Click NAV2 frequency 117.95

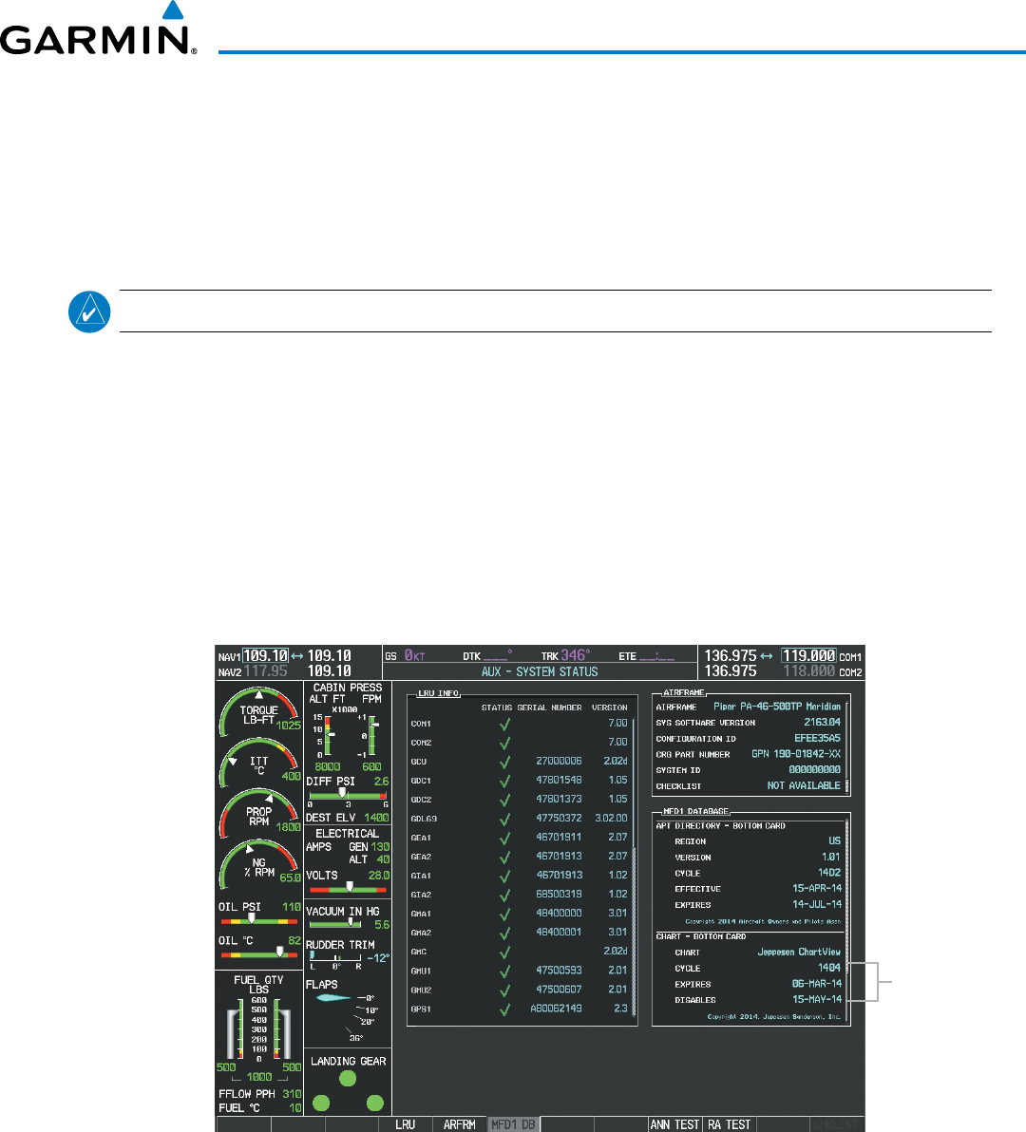coord(266,671)
